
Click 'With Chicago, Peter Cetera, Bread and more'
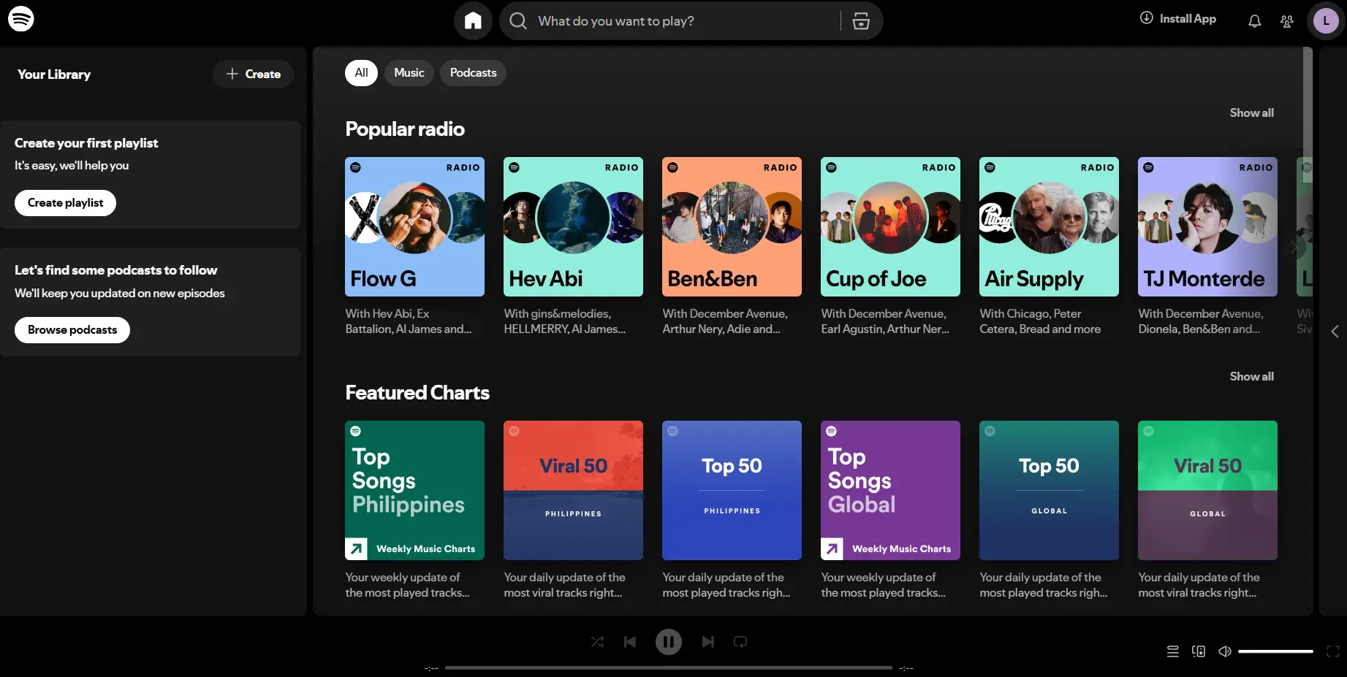[1039, 321]
